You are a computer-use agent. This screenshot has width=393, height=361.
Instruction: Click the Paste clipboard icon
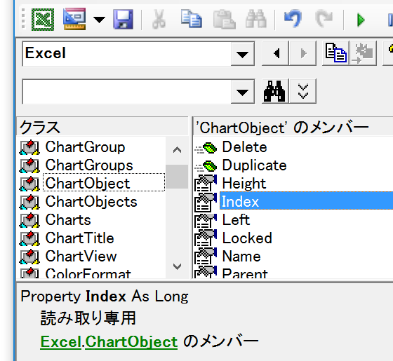[224, 19]
